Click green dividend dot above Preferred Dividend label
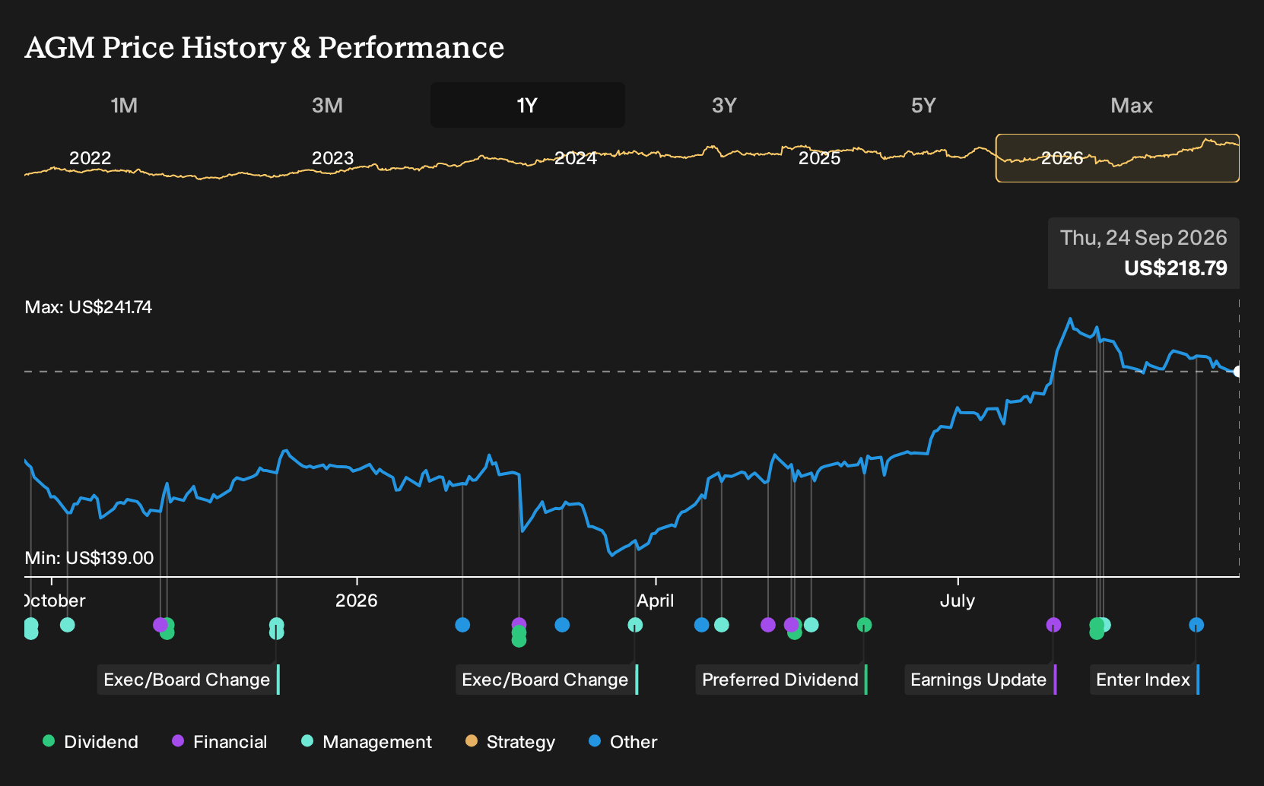 [x=864, y=625]
